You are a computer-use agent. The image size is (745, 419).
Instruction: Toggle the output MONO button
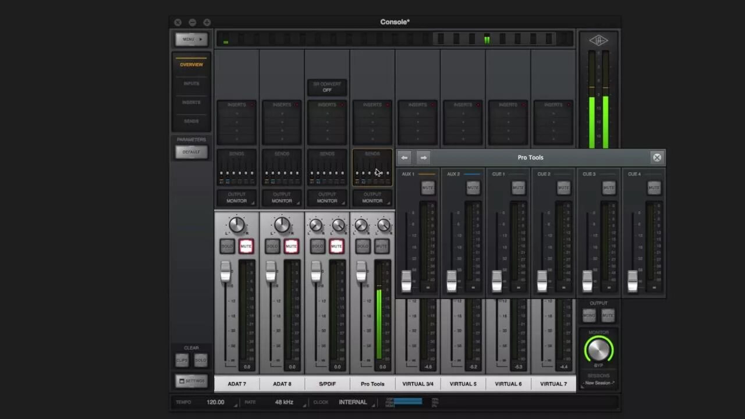tap(589, 315)
